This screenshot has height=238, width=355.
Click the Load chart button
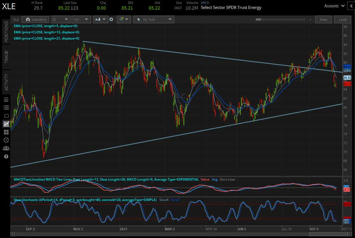[342, 20]
